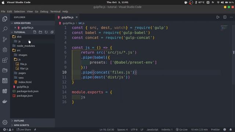Click the editor vertical scrollbar marker

coord(234,52)
